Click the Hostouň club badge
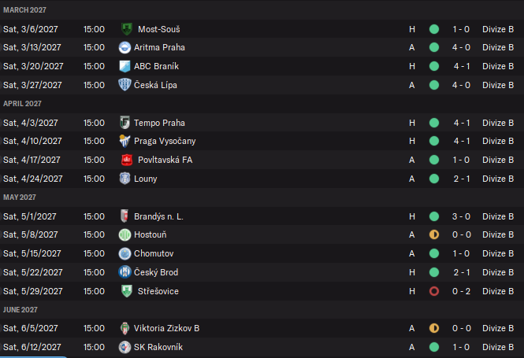 (124, 234)
